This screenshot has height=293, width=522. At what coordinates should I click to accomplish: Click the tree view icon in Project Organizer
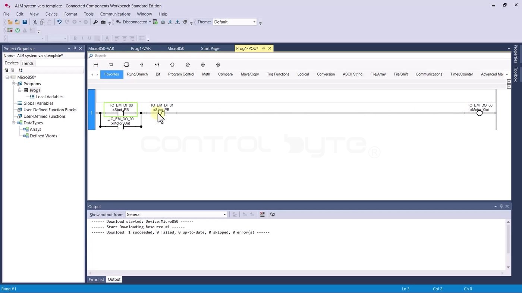click(21, 70)
